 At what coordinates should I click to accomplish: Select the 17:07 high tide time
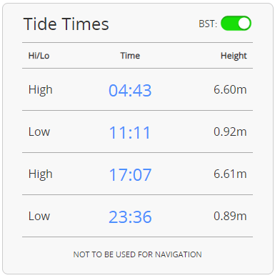pyautogui.click(x=130, y=174)
